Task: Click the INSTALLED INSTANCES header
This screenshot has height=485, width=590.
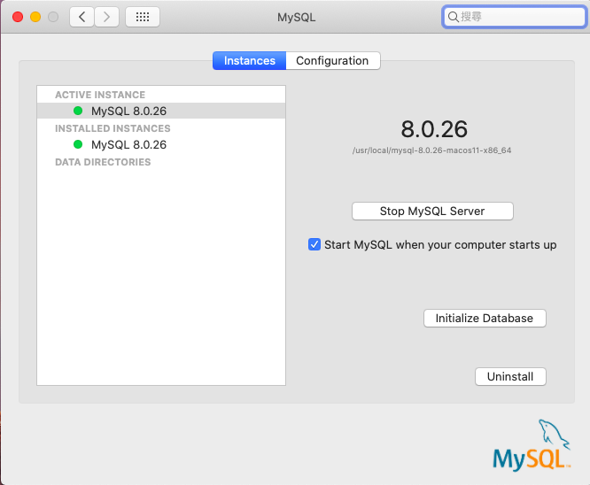Action: point(113,128)
